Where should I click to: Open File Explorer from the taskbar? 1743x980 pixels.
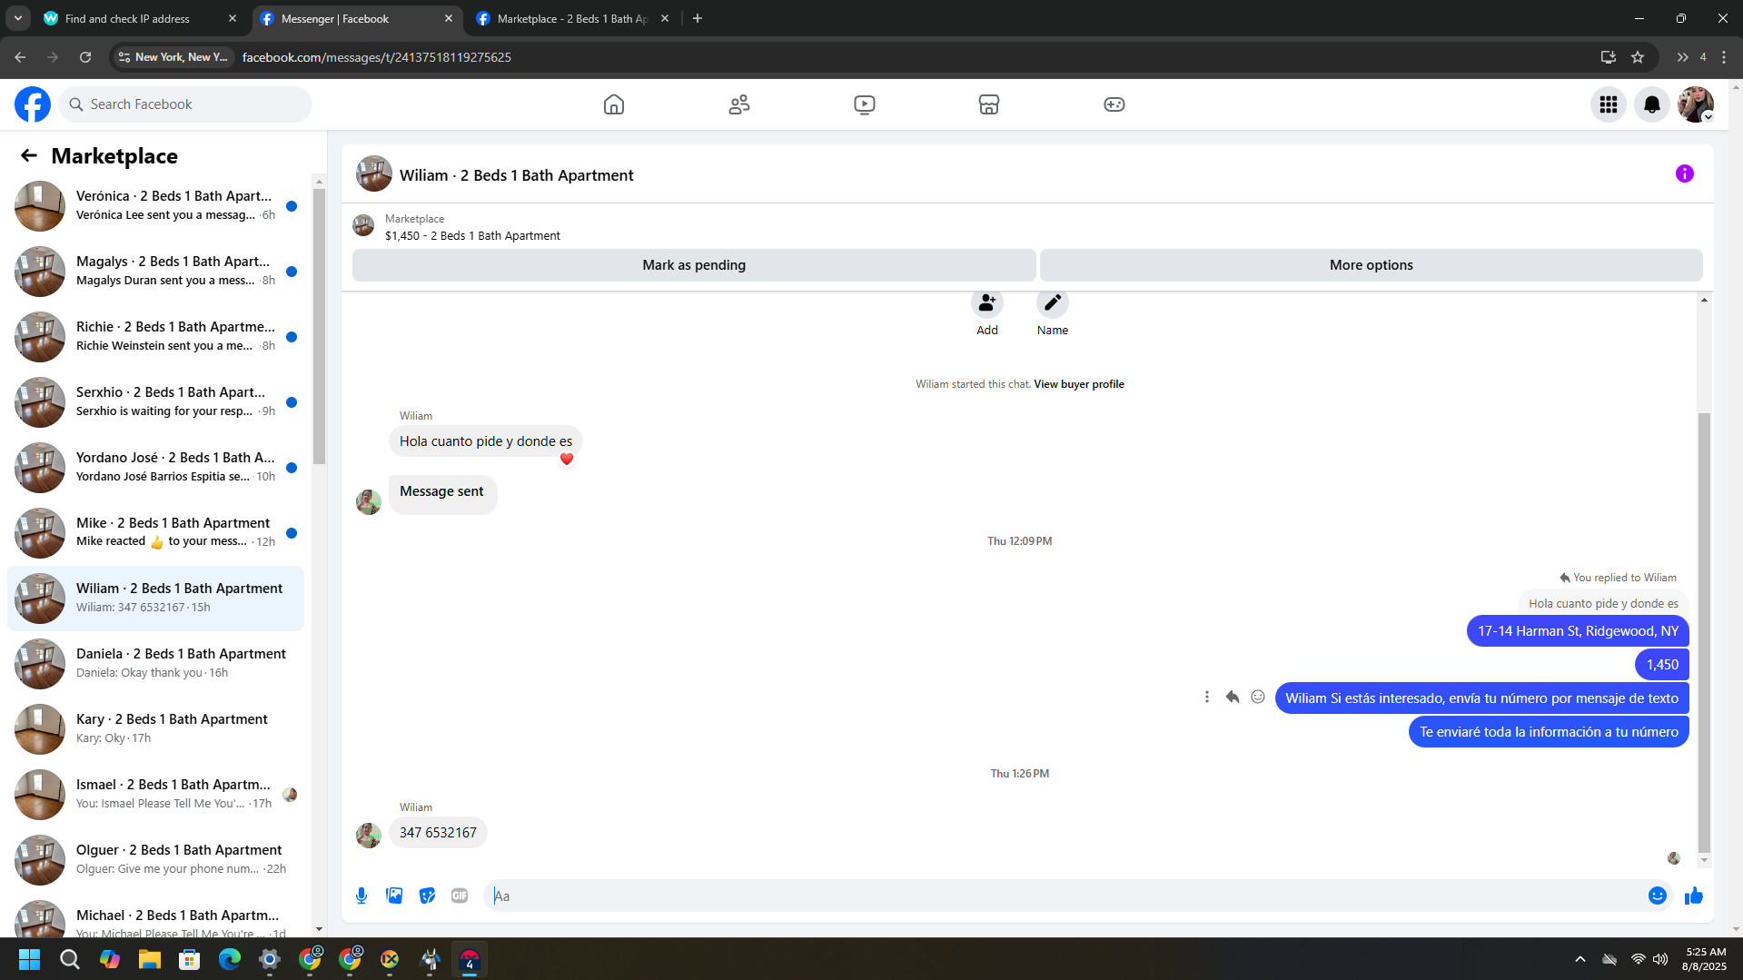tap(150, 959)
